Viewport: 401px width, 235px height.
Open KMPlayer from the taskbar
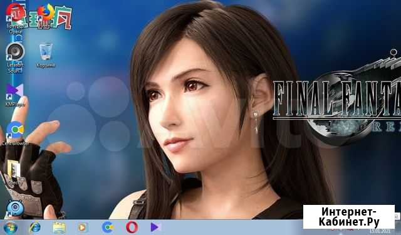coord(155,227)
